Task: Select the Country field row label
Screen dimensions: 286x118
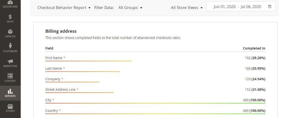Action: [51, 111]
